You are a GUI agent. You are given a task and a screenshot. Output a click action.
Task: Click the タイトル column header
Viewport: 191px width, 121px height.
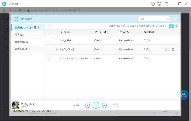tap(65, 32)
